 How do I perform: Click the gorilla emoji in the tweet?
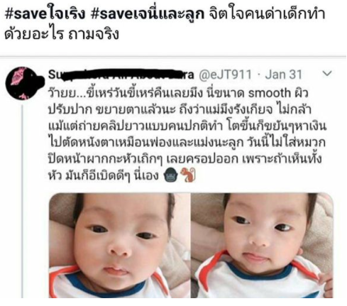tap(171, 175)
